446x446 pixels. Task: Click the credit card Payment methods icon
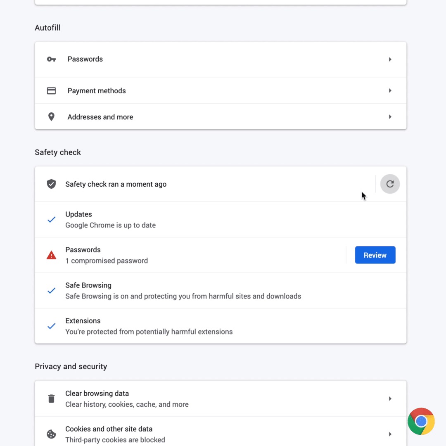point(51,91)
